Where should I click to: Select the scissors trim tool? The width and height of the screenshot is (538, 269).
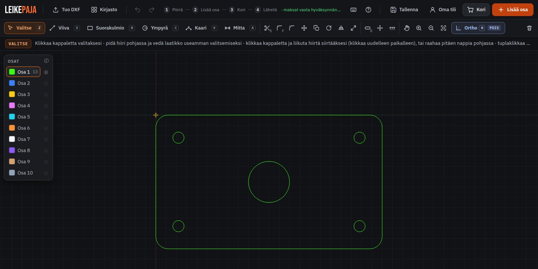pyautogui.click(x=268, y=28)
